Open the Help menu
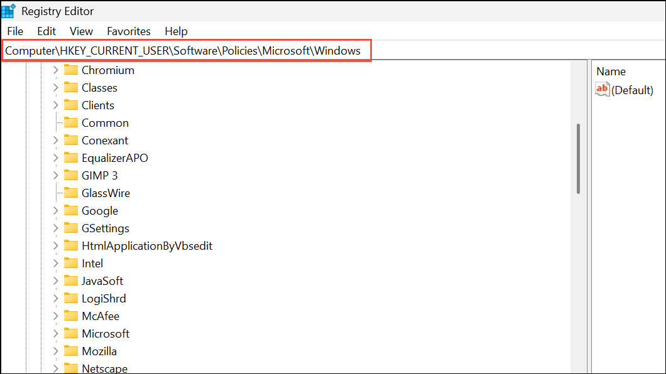The height and width of the screenshot is (374, 666). coord(176,31)
